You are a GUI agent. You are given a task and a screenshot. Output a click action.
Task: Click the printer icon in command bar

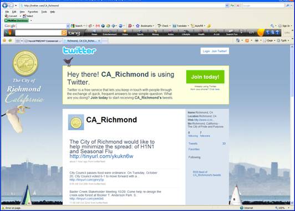click(x=256, y=40)
